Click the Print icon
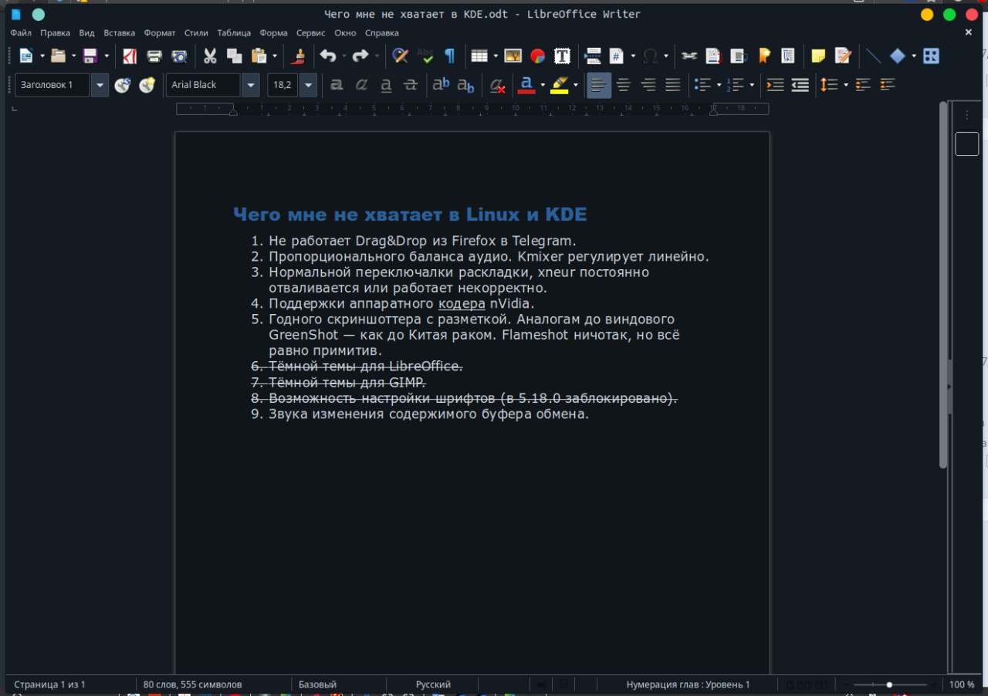The height and width of the screenshot is (696, 988). tap(154, 56)
